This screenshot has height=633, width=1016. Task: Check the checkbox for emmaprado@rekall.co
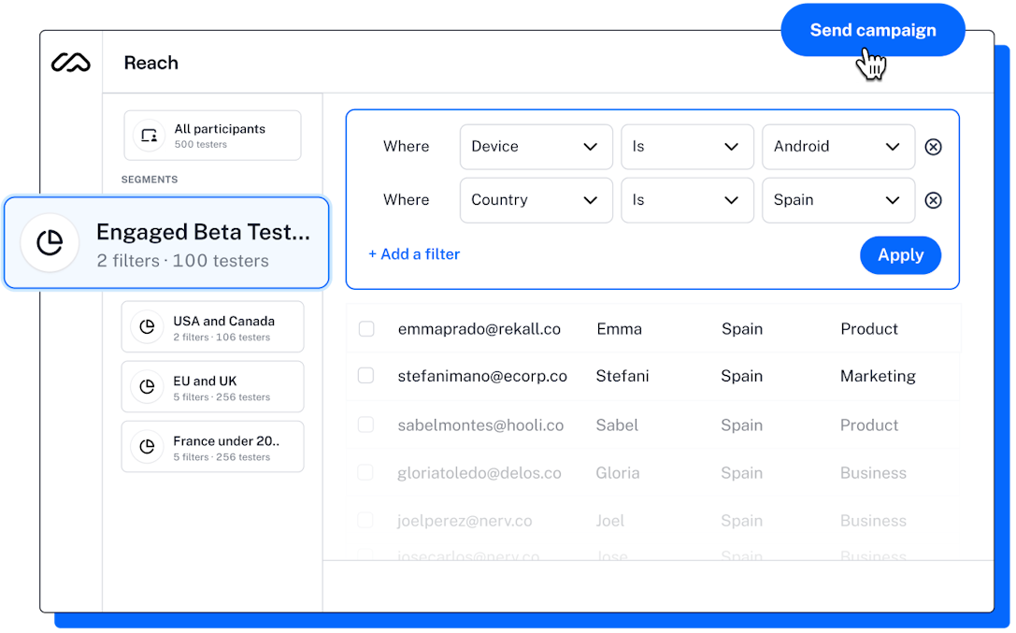click(365, 328)
